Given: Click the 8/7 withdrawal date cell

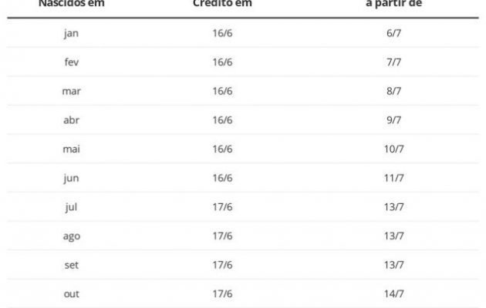Looking at the screenshot, I should pos(393,91).
